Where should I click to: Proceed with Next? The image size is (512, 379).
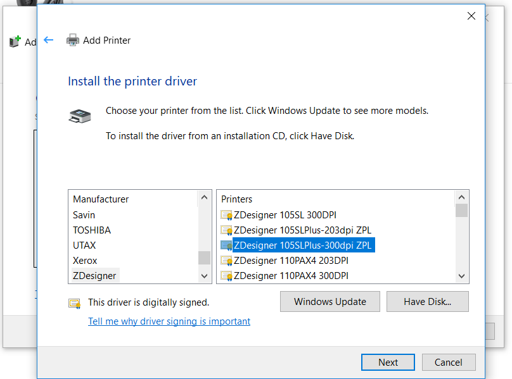click(x=387, y=362)
